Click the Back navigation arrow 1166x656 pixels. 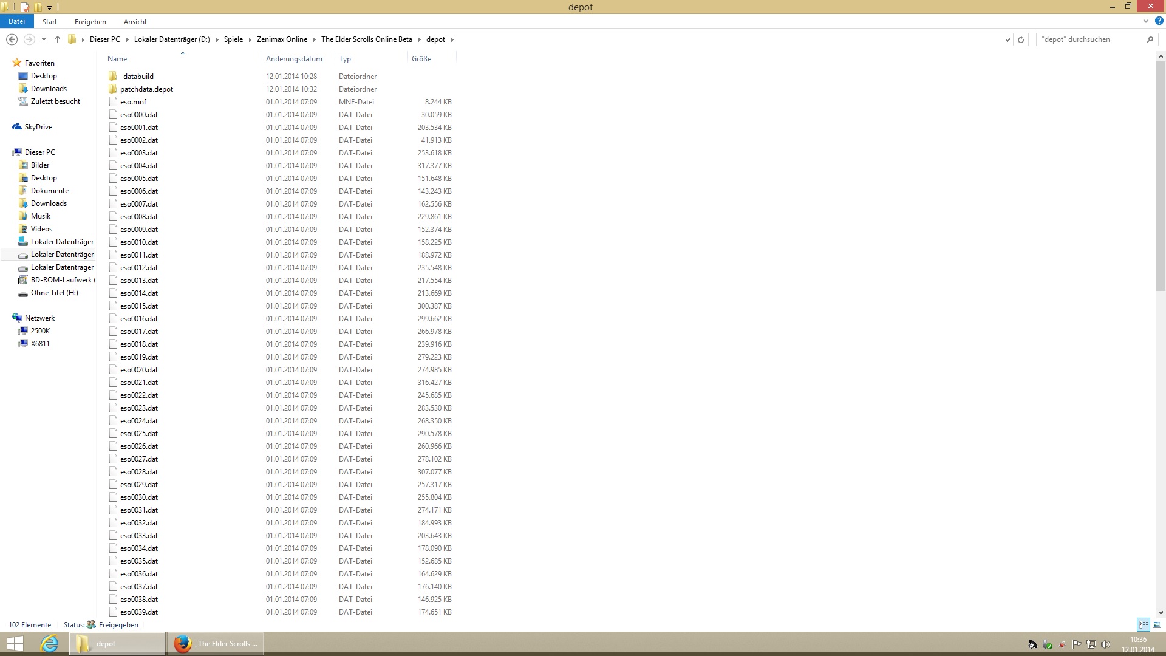point(12,39)
